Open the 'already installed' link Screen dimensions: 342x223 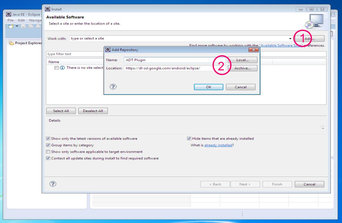click(x=218, y=145)
